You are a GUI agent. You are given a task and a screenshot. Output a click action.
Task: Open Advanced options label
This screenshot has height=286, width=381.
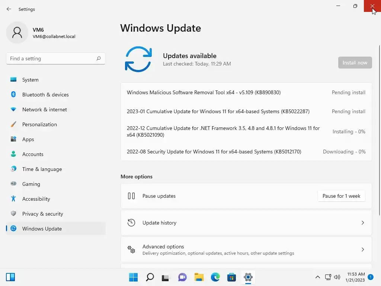click(163, 247)
